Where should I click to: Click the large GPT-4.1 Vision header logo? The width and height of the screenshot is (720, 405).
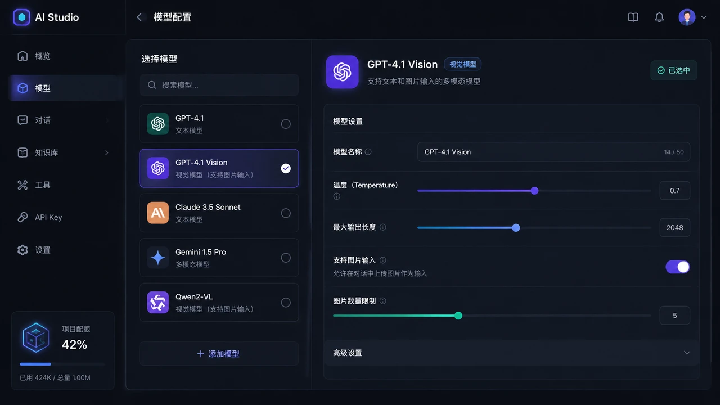coord(342,71)
